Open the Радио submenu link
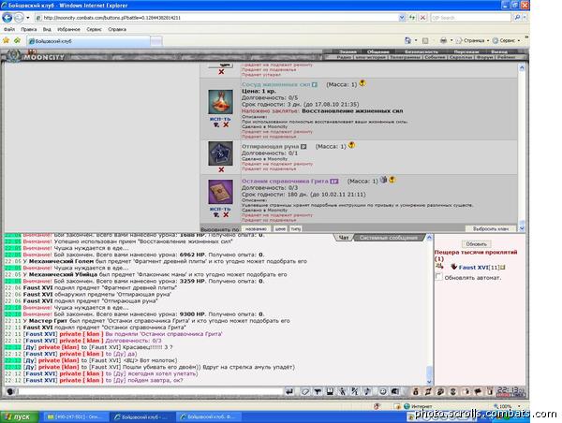This screenshot has height=423, width=562. pyautogui.click(x=344, y=57)
